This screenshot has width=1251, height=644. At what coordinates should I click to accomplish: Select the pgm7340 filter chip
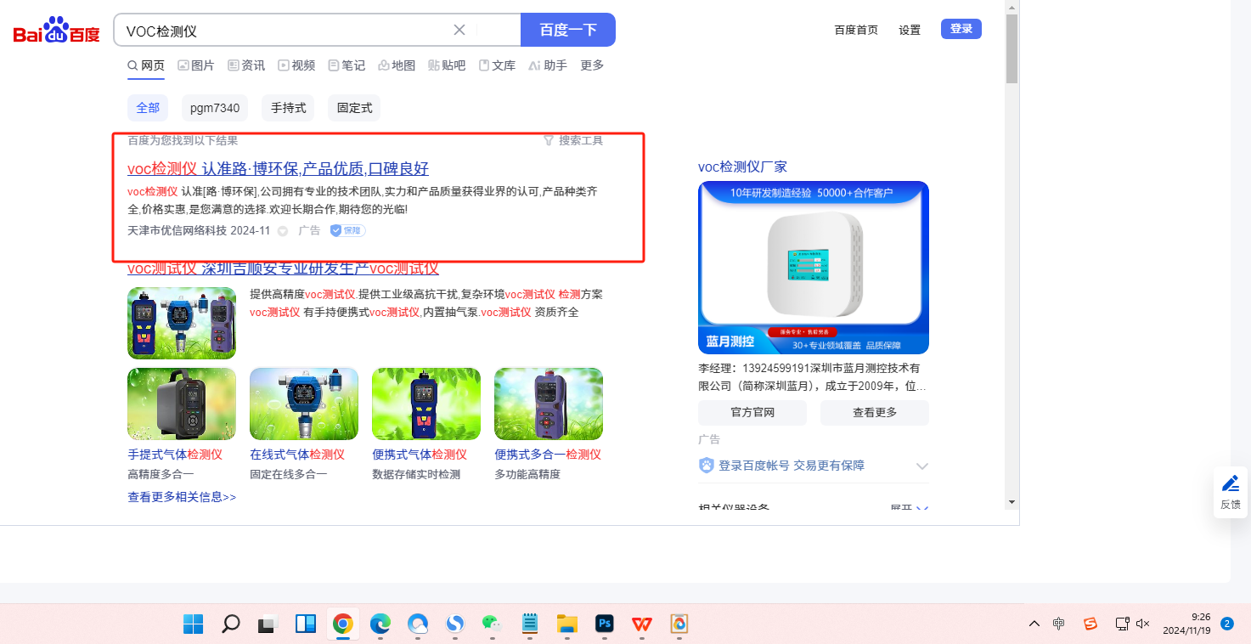pyautogui.click(x=215, y=108)
